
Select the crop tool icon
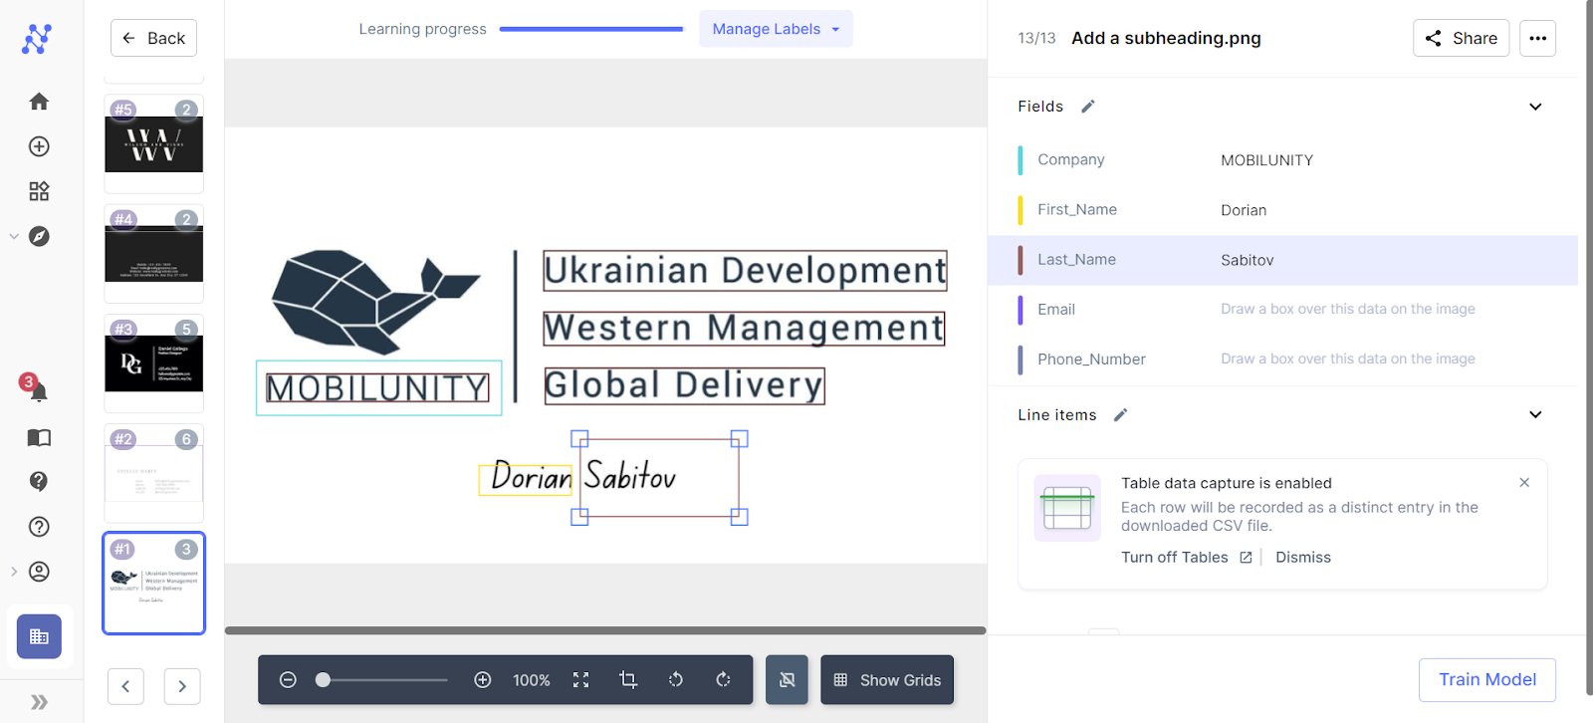pyautogui.click(x=628, y=680)
